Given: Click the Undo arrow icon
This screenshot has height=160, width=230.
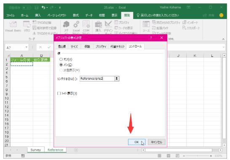Looking at the screenshot, I should [x=43, y=7].
